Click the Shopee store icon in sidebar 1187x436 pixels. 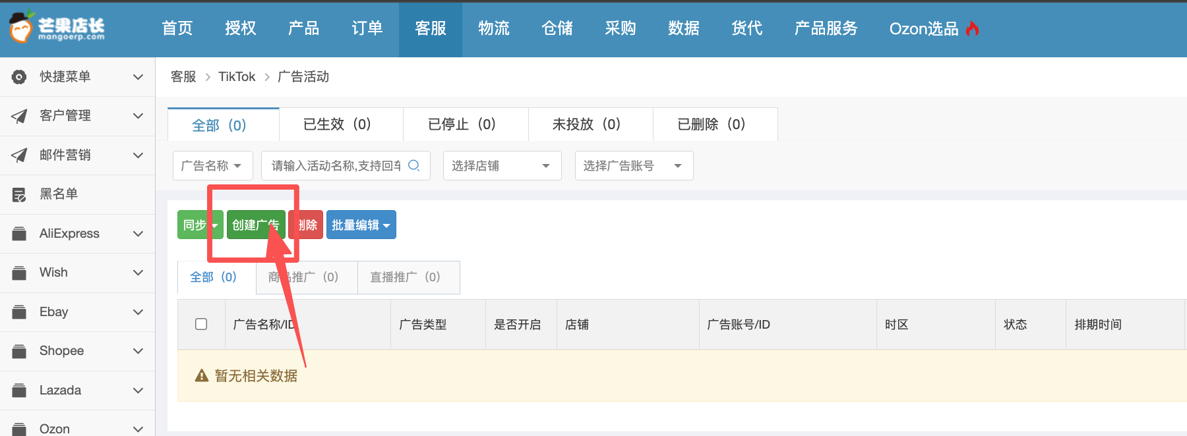[19, 351]
